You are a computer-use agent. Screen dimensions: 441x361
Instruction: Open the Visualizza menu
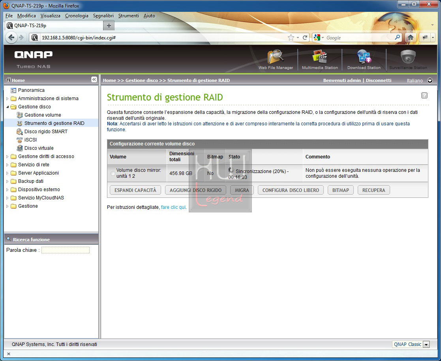pyautogui.click(x=51, y=16)
